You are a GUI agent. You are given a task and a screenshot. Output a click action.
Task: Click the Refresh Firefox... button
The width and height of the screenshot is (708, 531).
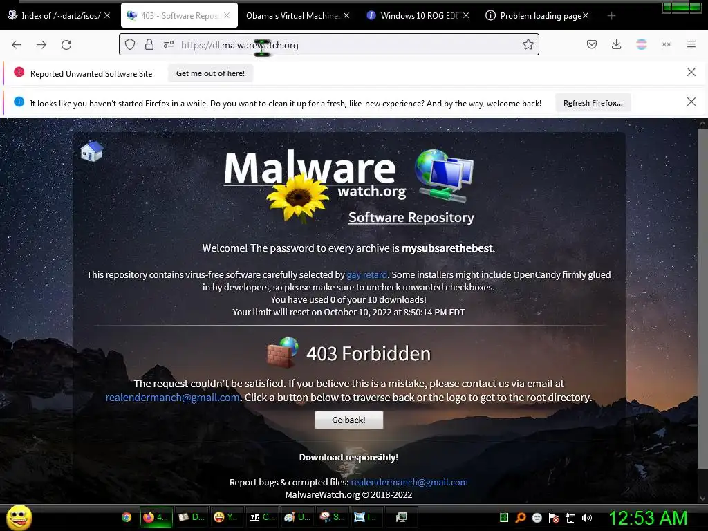(593, 103)
